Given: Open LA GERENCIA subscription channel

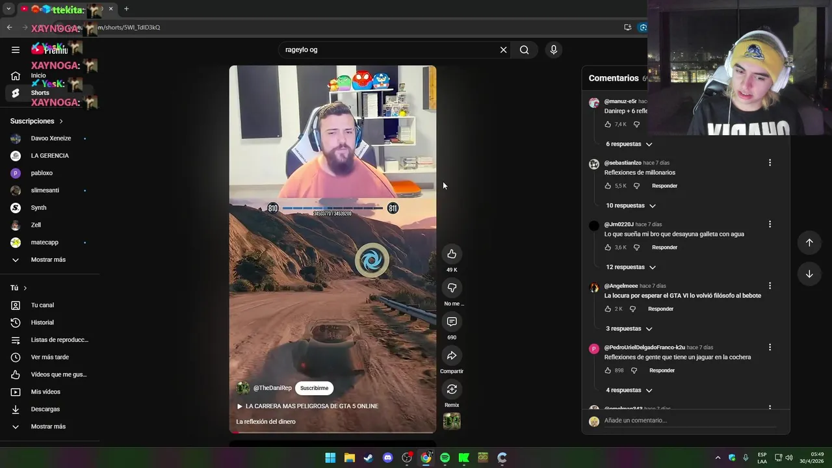Looking at the screenshot, I should pyautogui.click(x=49, y=156).
